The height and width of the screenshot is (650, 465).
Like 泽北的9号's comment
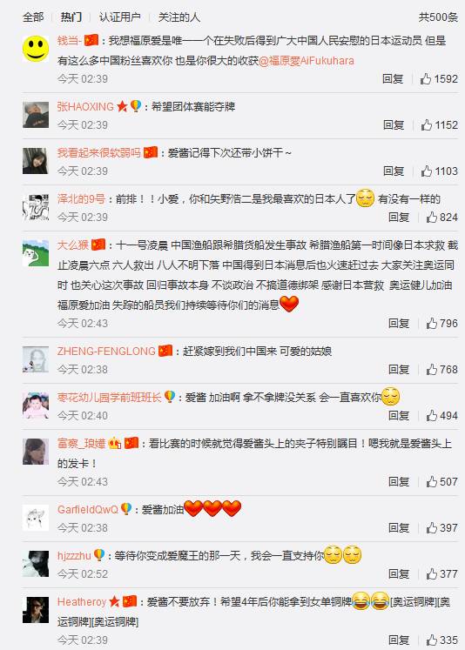441,217
